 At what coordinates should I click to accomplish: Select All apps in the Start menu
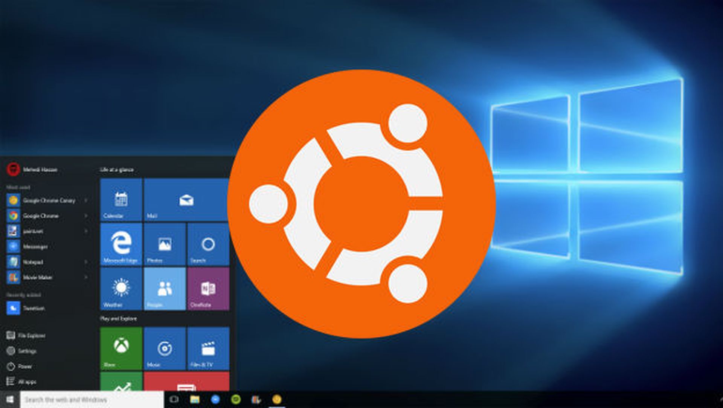(26, 381)
